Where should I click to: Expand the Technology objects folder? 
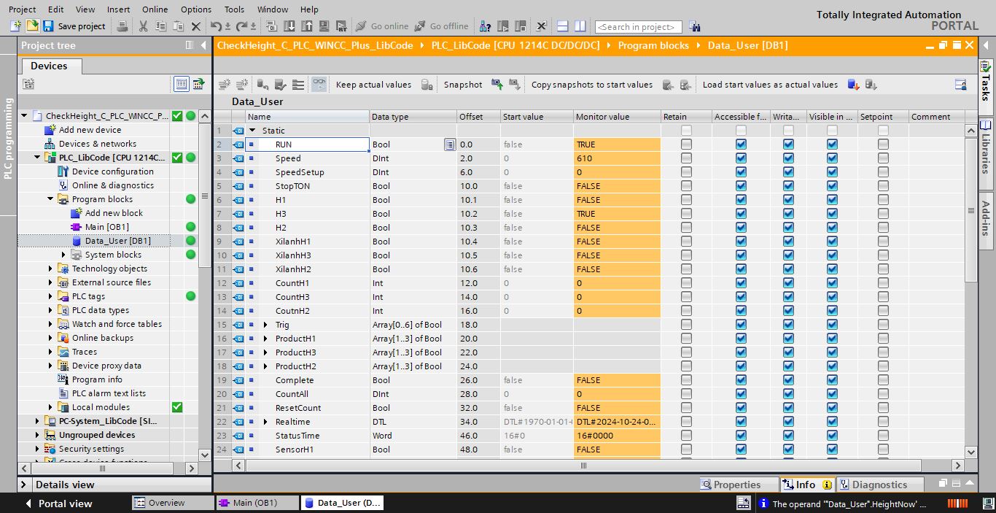click(50, 269)
